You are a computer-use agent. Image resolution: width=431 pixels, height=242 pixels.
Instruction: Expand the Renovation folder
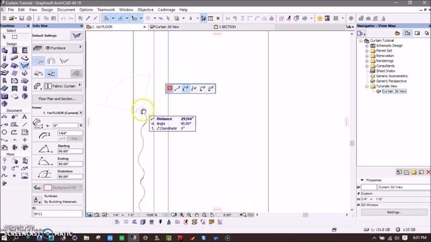tap(366, 56)
